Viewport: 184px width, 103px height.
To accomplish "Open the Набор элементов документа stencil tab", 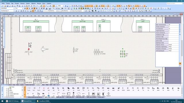I will coord(35,97).
